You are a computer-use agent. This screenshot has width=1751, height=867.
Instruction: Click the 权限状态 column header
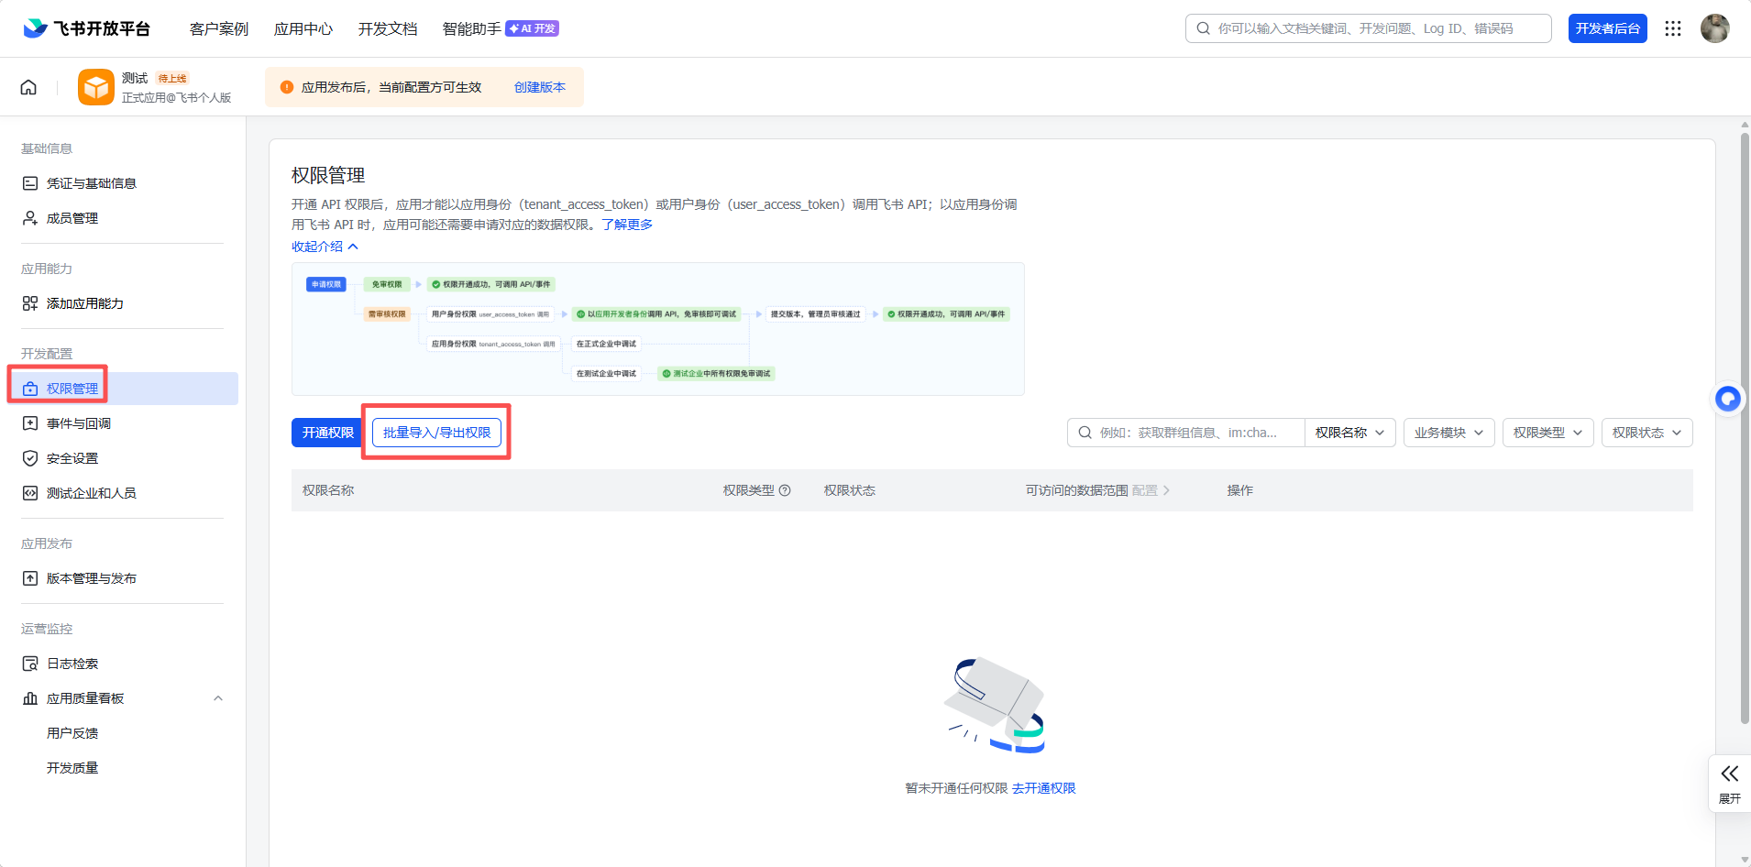point(850,490)
